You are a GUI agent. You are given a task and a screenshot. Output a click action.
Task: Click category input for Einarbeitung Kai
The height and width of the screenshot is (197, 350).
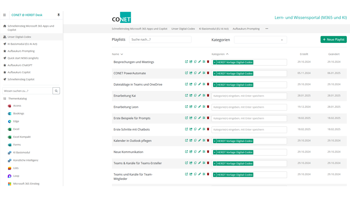(x=249, y=96)
